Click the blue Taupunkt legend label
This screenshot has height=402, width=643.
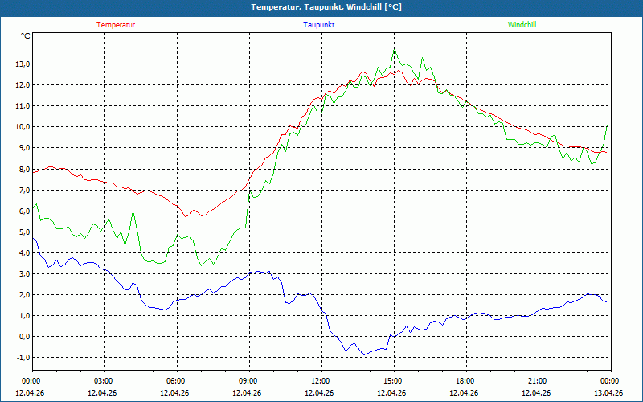pyautogui.click(x=318, y=25)
